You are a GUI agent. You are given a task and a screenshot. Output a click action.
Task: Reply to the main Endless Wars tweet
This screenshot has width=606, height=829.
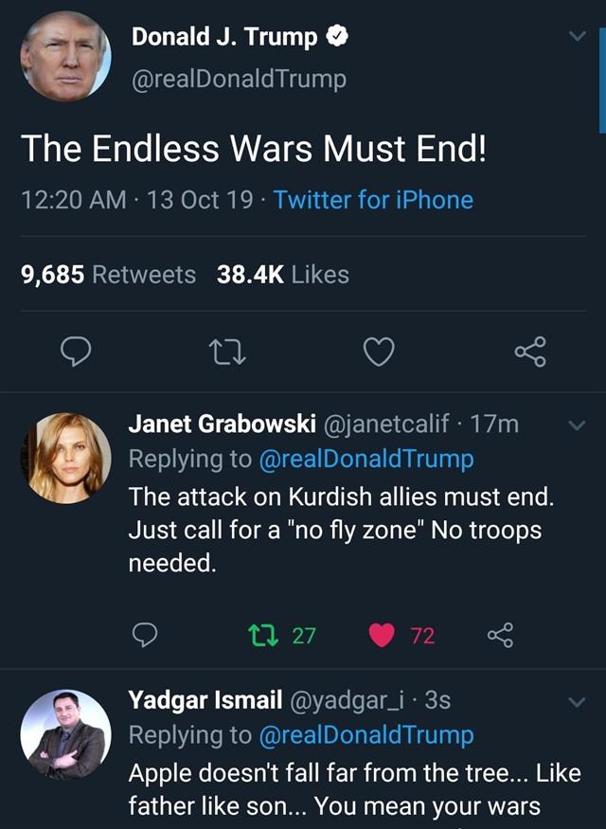pos(76,353)
